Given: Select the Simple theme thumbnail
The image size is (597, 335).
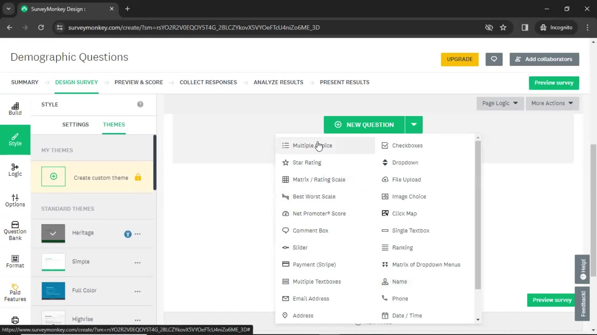Looking at the screenshot, I should coord(53,262).
